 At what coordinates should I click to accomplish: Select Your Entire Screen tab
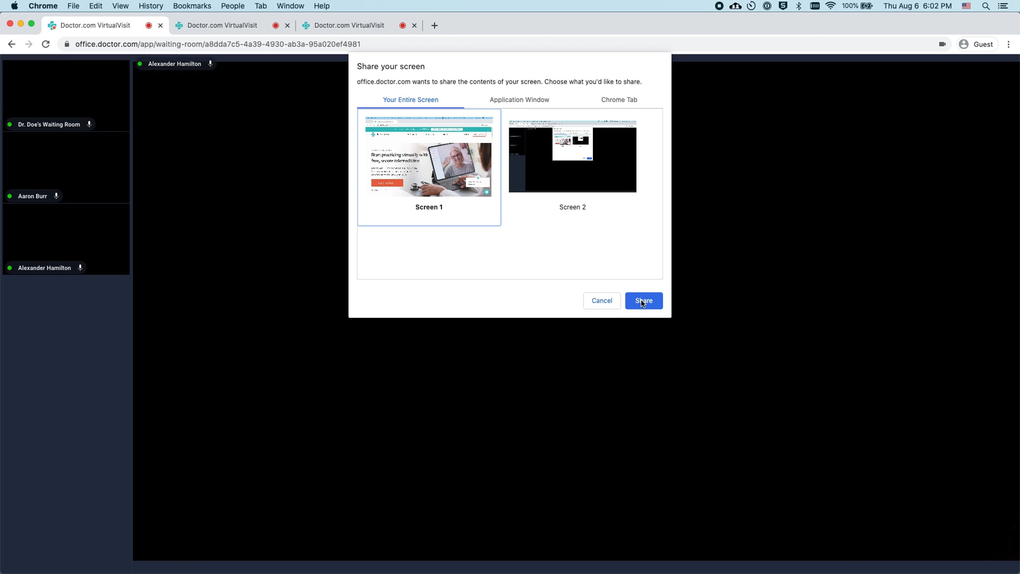pyautogui.click(x=411, y=99)
